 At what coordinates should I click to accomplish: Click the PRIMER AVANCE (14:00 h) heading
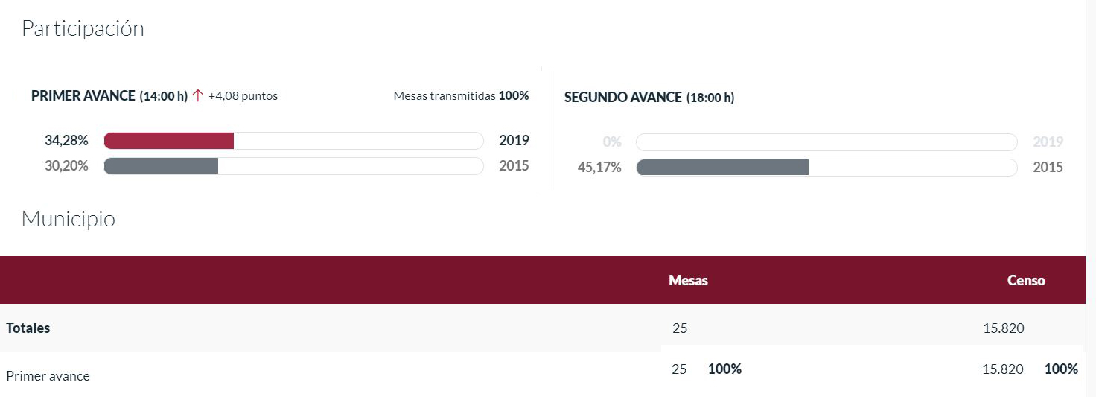point(109,96)
